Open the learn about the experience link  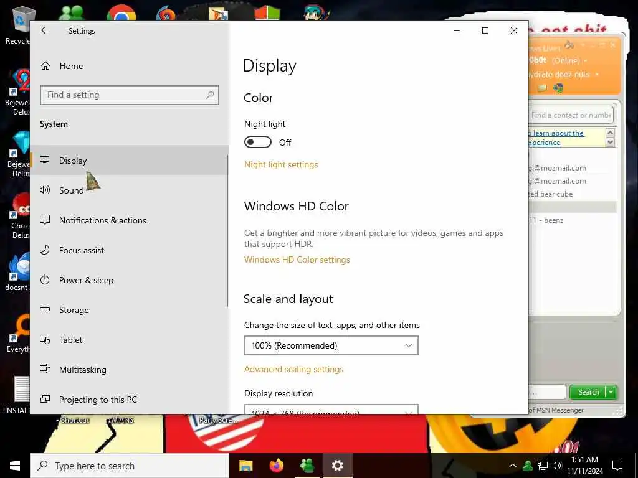[x=556, y=138]
